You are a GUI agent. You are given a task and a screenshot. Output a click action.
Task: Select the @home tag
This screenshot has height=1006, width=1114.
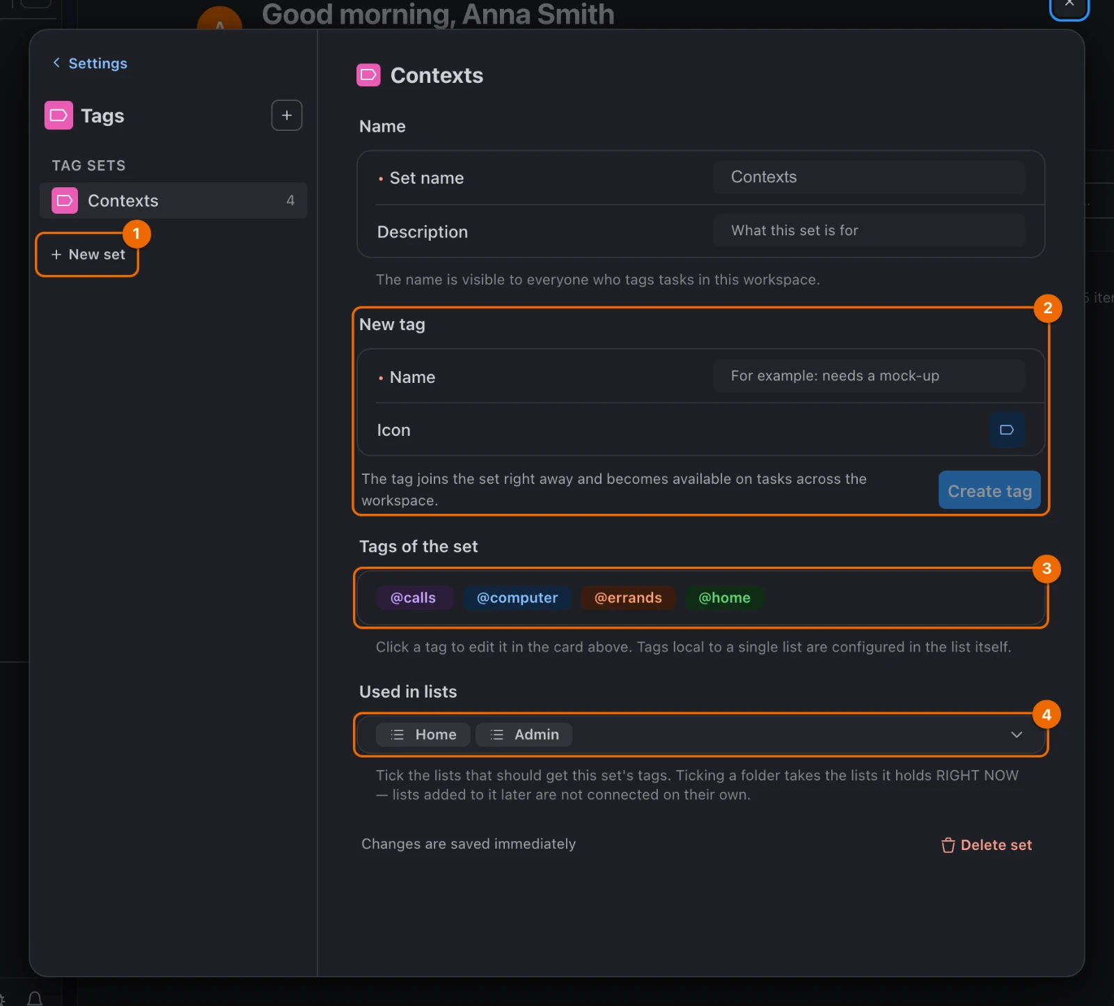(x=724, y=598)
